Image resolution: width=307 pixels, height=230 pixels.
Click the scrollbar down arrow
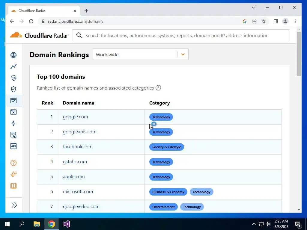[299, 210]
